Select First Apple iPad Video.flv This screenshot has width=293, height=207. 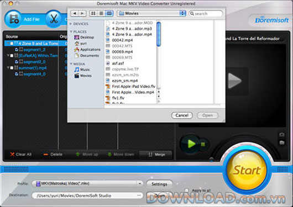[130, 87]
